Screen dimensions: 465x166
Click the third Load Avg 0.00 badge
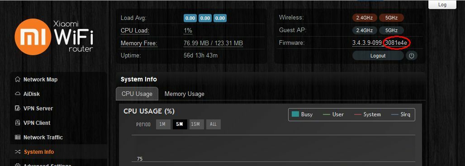(x=220, y=18)
